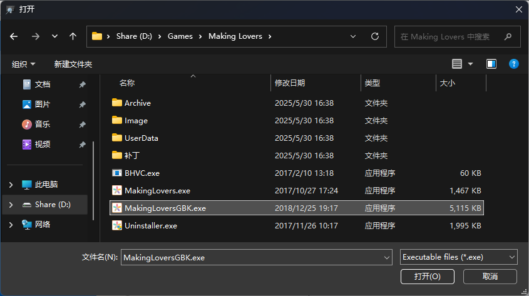Create a new folder with 新建文件夹
Image resolution: width=529 pixels, height=296 pixels.
pos(73,64)
